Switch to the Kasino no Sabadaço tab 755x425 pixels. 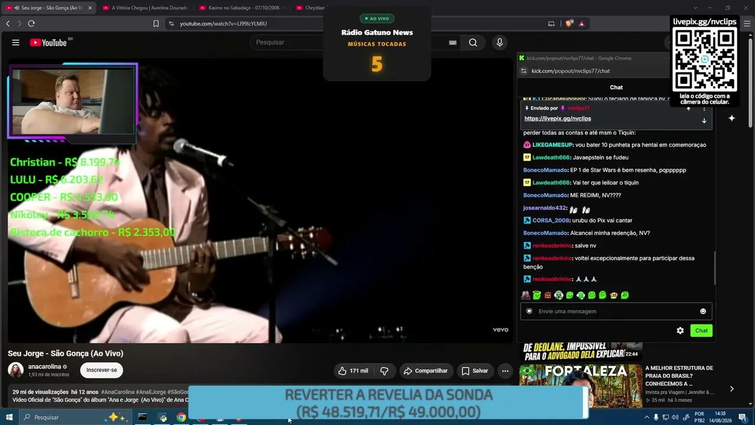click(x=241, y=8)
